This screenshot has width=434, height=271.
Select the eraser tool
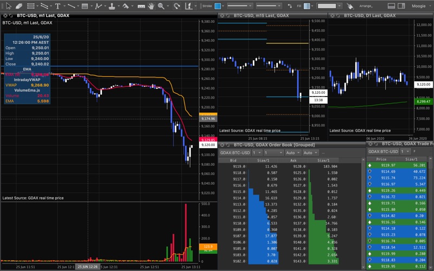[x=19, y=6]
